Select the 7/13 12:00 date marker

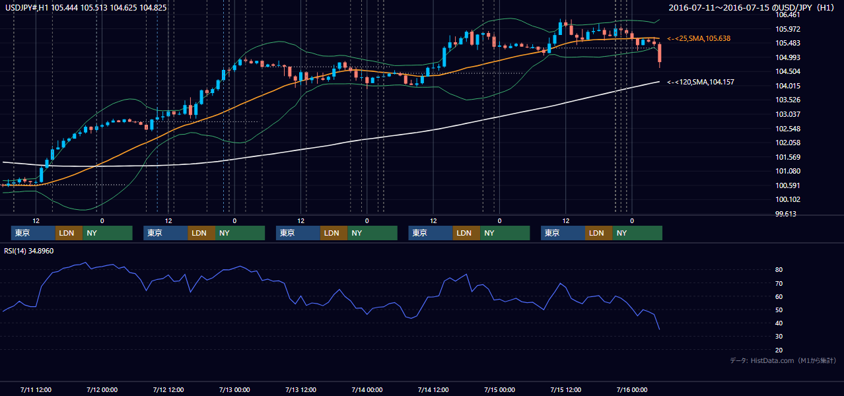300,389
